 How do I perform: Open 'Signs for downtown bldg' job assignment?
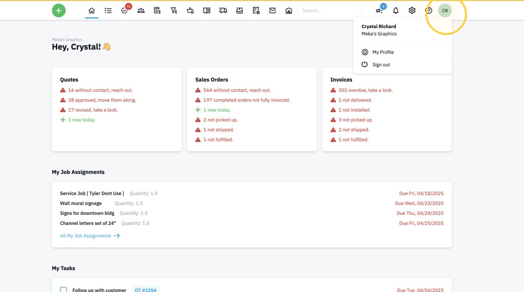tap(87, 213)
